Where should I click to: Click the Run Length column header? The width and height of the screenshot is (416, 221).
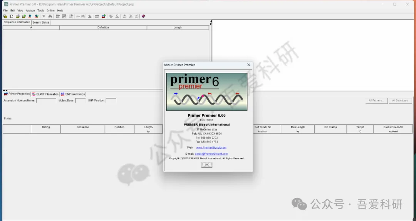(x=298, y=129)
